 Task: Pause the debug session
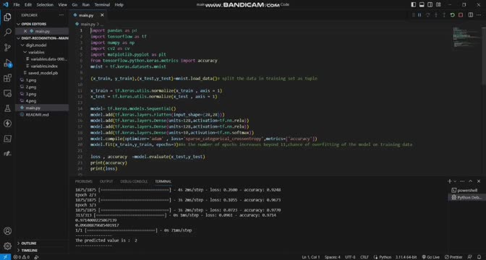click(x=419, y=15)
